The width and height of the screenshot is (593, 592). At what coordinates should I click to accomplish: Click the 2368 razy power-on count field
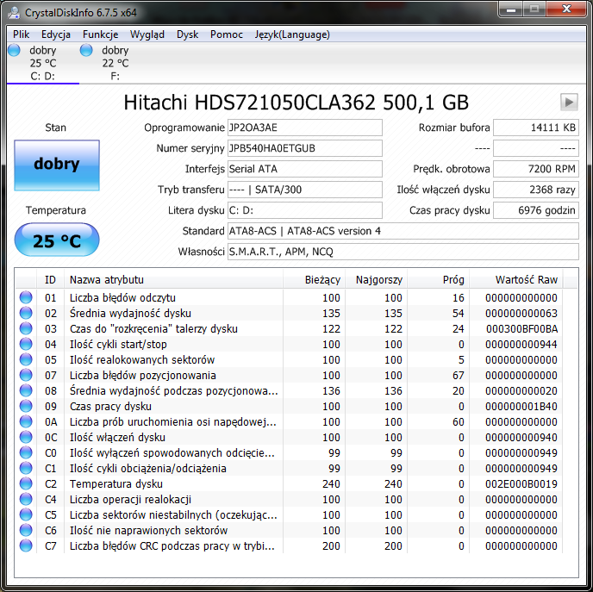pyautogui.click(x=536, y=190)
